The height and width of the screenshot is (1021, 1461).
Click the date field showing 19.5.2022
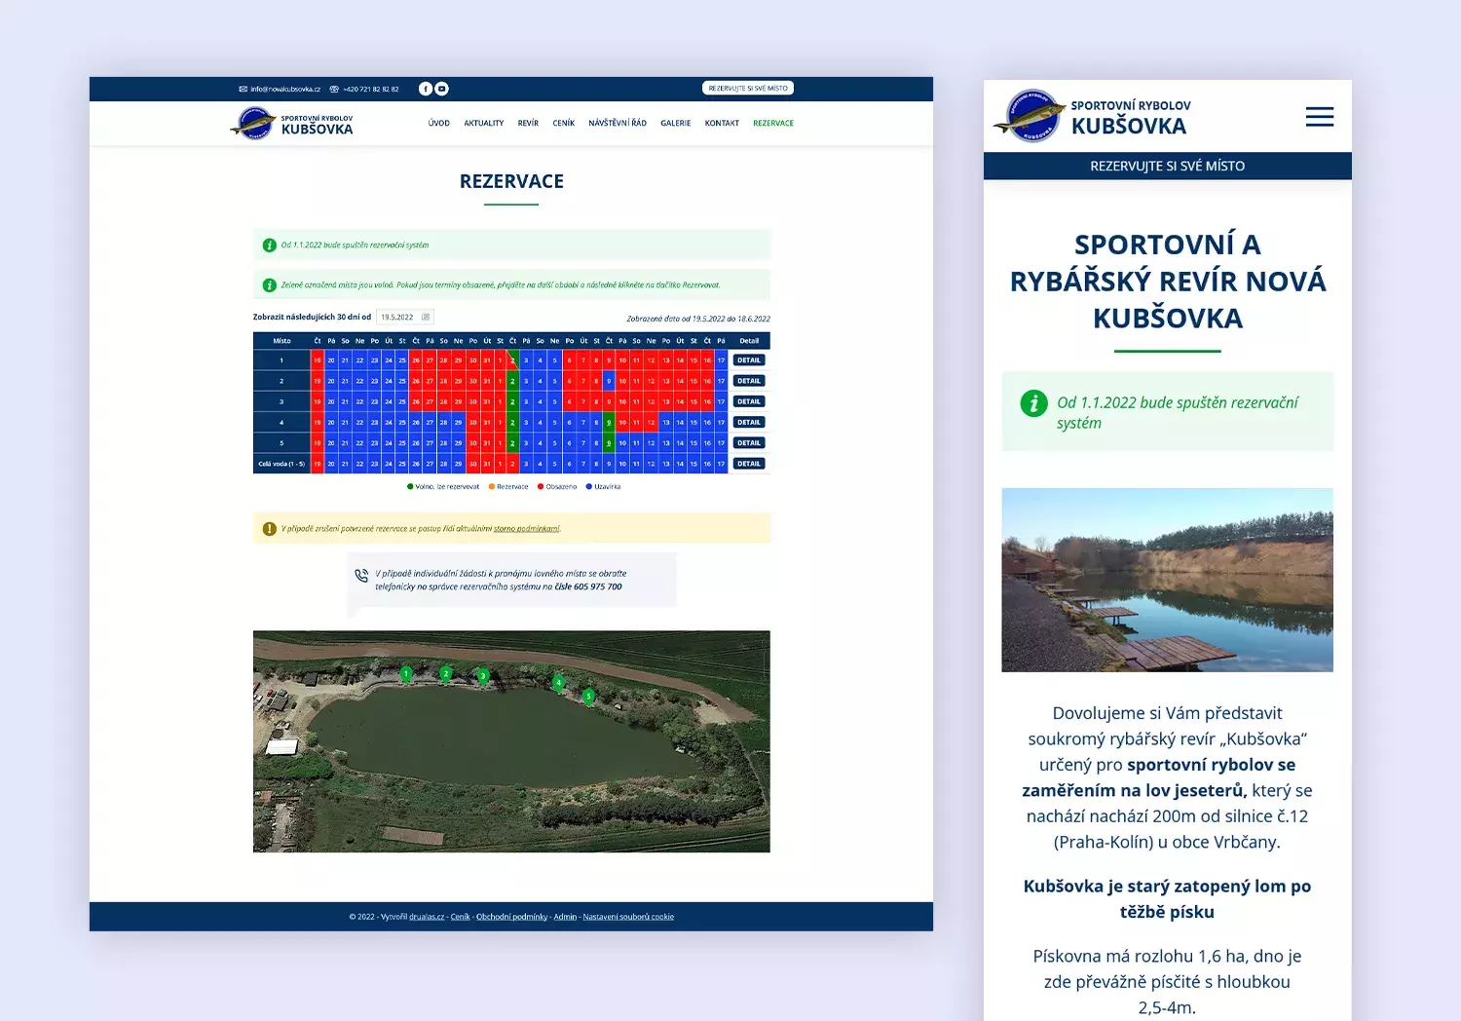pos(397,317)
